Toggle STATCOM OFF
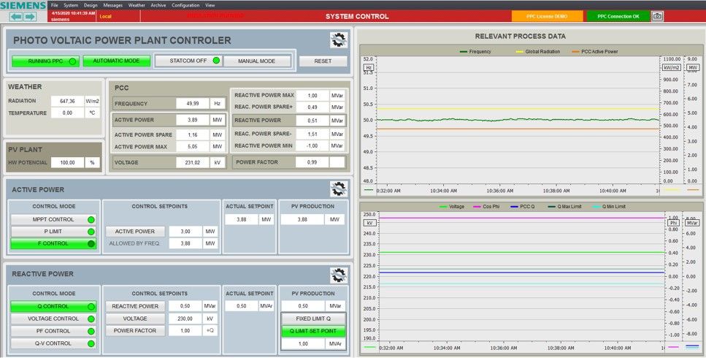The height and width of the screenshot is (358, 706). (188, 61)
